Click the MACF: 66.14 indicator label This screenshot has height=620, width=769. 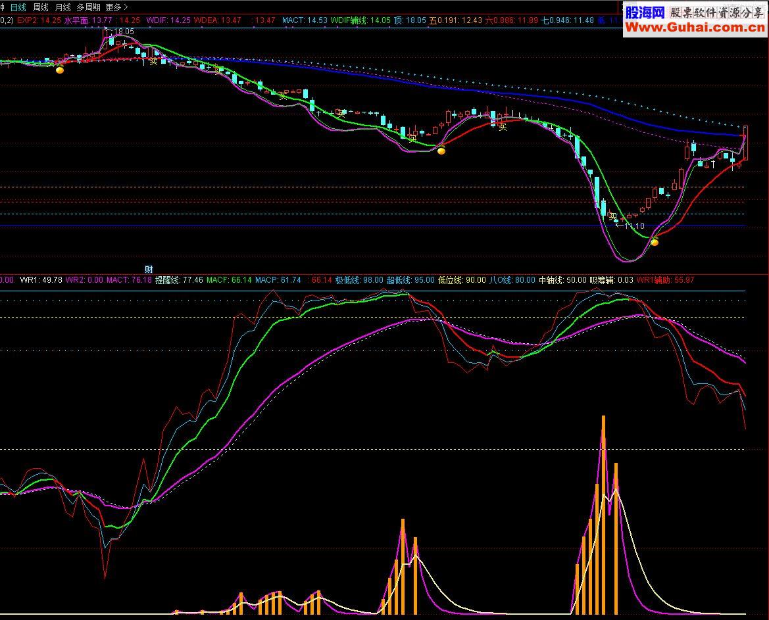coord(229,280)
